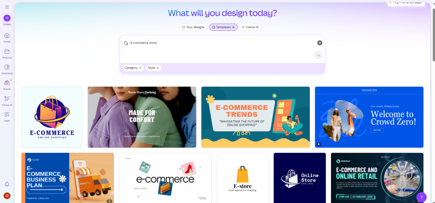This screenshot has width=435, height=203.
Task: Open the E-Commerce Trends template thumbnail
Action: (x=255, y=117)
